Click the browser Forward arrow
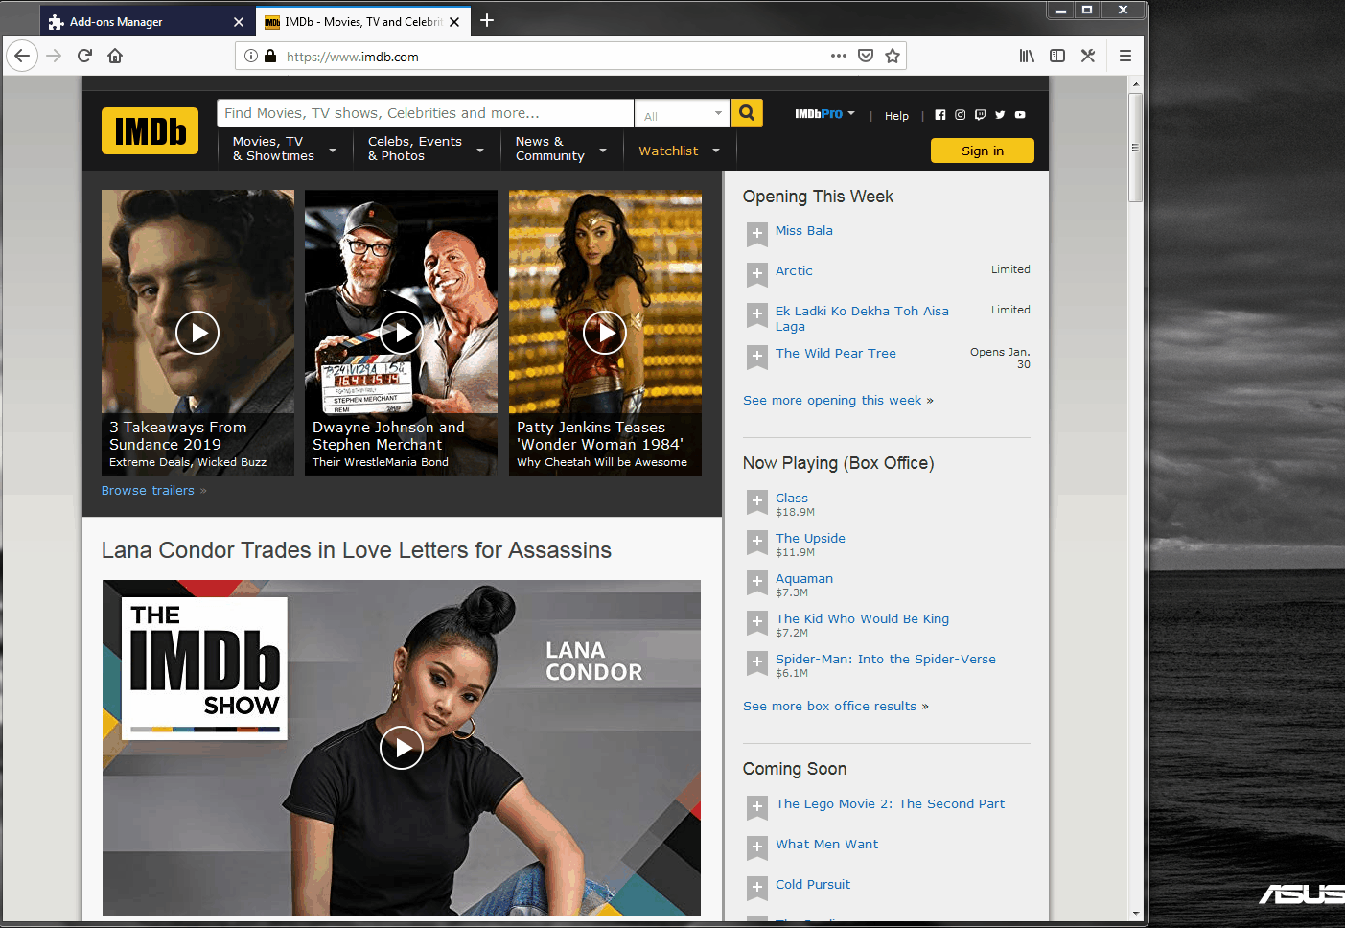 pos(54,56)
